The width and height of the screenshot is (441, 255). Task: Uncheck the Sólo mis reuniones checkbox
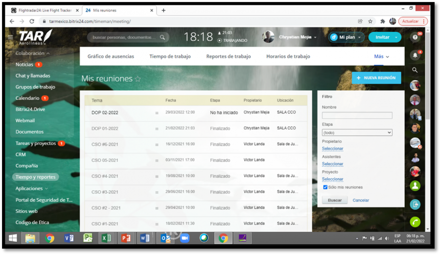click(325, 187)
